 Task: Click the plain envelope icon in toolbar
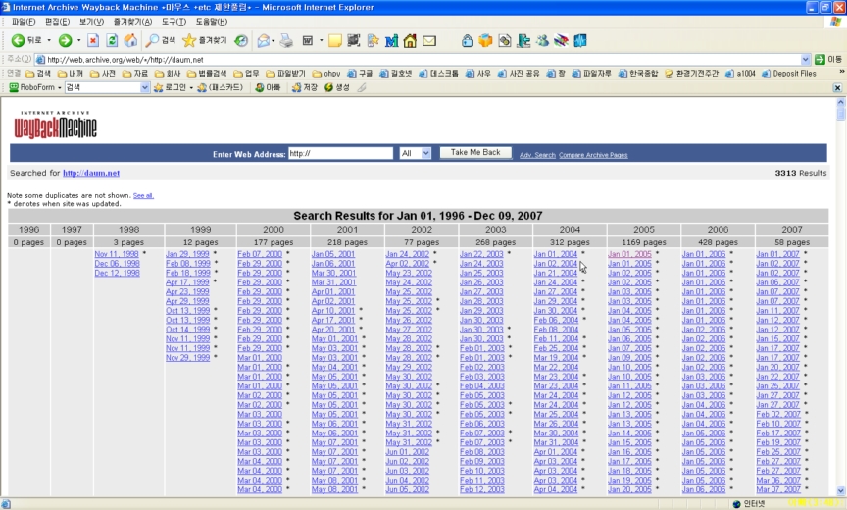coord(429,41)
